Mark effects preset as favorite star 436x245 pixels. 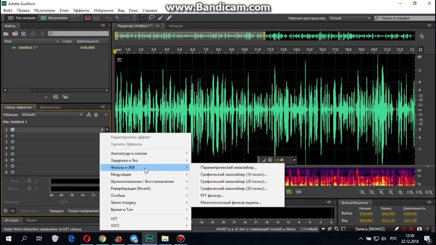coord(106,115)
